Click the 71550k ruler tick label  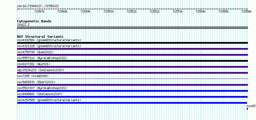pos(109,11)
